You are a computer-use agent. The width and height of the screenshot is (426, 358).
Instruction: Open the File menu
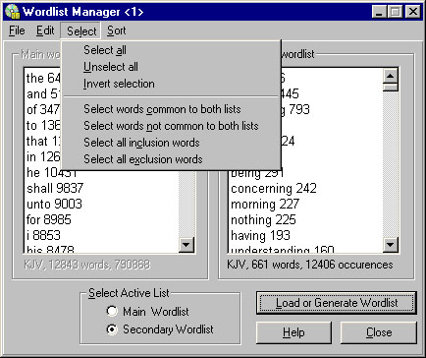tap(17, 30)
